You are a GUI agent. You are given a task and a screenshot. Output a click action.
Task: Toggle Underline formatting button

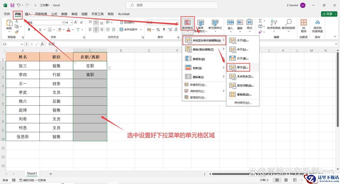point(40,30)
